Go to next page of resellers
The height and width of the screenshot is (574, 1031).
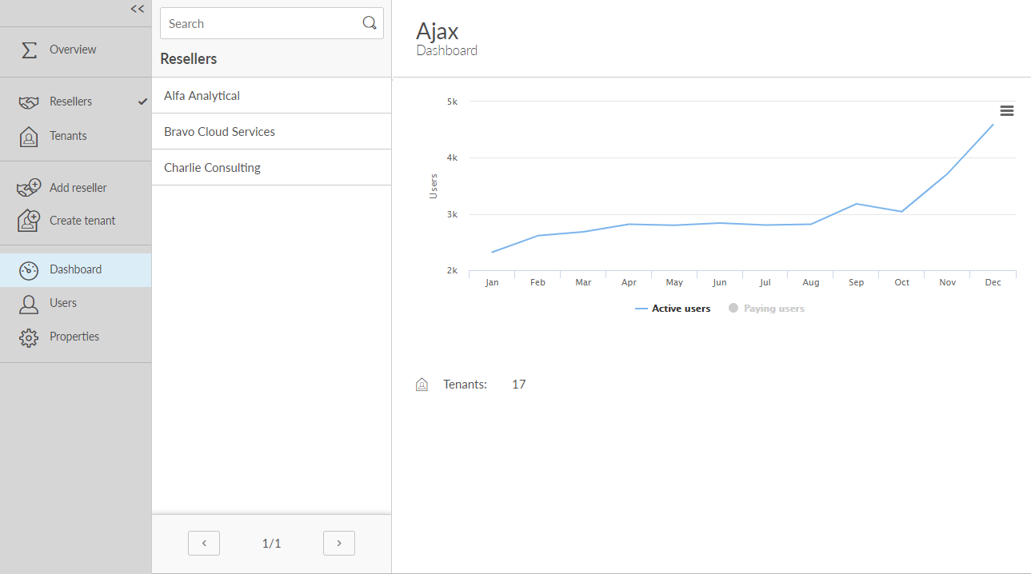(x=339, y=544)
